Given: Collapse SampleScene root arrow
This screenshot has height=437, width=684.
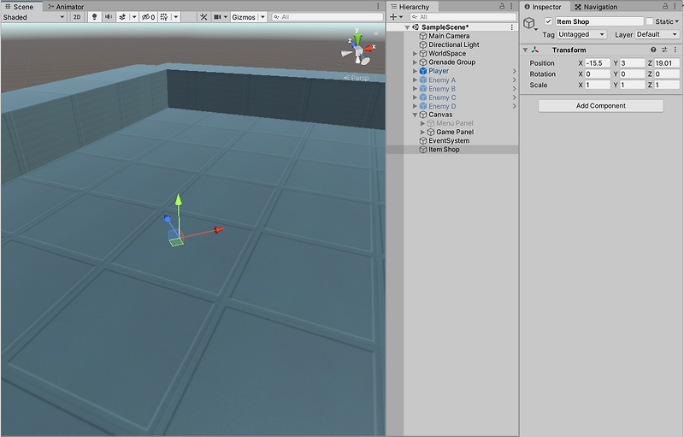Looking at the screenshot, I should [x=407, y=27].
